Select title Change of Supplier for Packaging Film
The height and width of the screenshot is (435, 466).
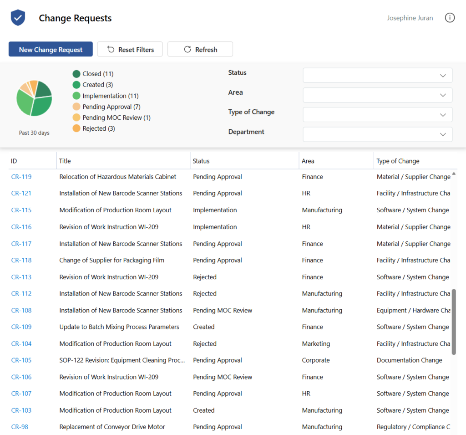pos(112,261)
